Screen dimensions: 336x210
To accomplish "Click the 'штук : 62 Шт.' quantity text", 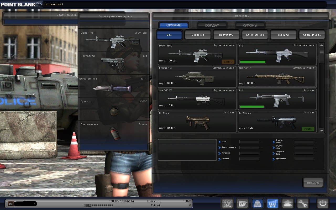I will click(x=168, y=83).
